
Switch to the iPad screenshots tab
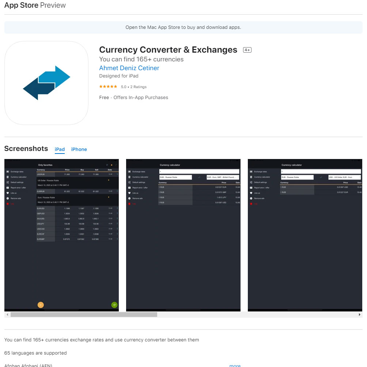coord(60,150)
